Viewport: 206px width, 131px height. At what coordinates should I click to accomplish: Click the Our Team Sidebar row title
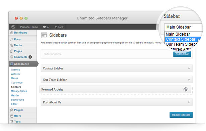[55, 80]
